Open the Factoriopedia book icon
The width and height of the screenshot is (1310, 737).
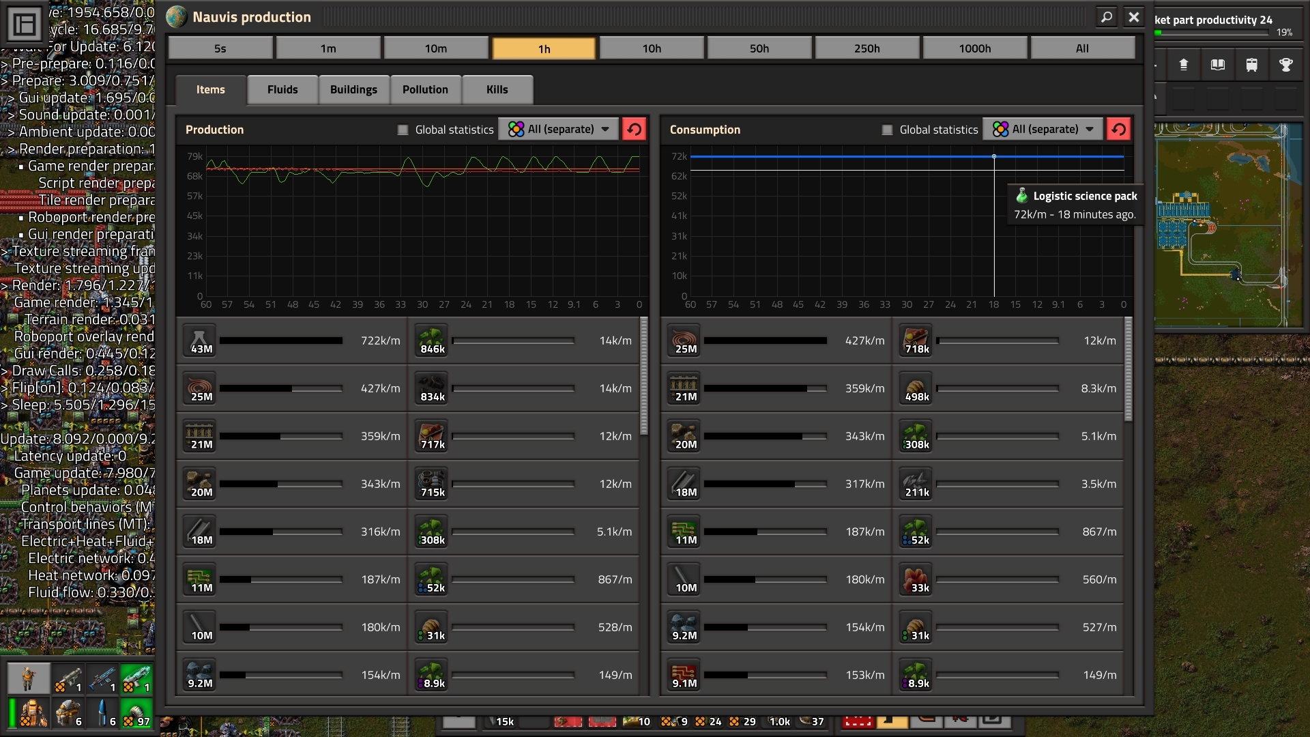[1218, 65]
